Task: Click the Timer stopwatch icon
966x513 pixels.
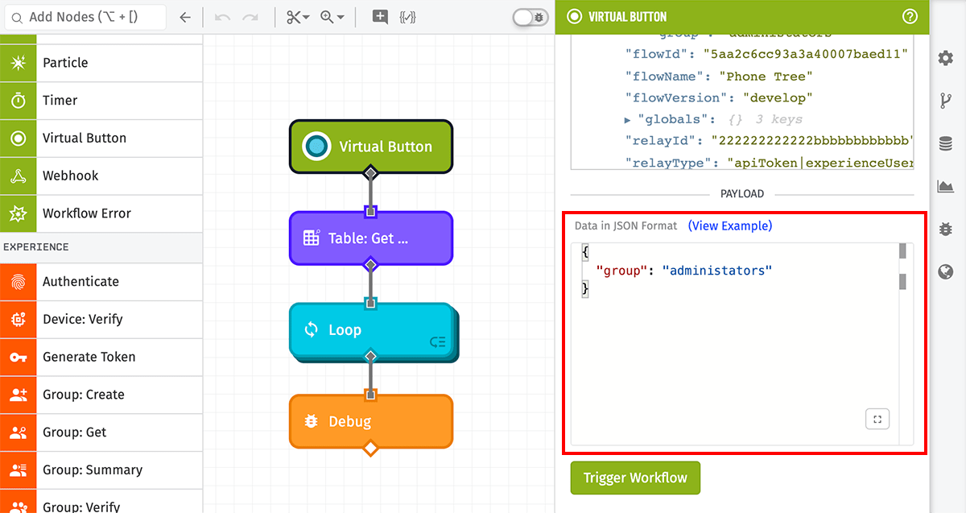Action: click(18, 101)
